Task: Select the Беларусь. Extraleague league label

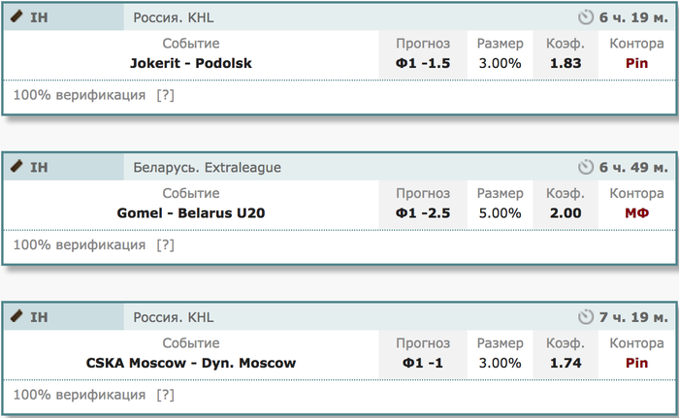Action: tap(207, 167)
